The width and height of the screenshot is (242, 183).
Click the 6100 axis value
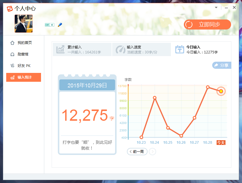pos(123,115)
